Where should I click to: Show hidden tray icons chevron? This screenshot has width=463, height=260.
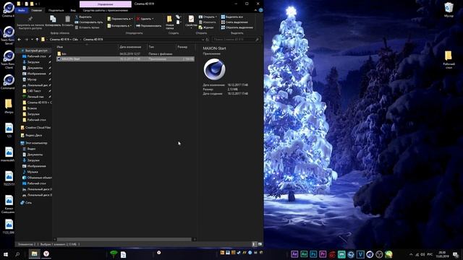pyautogui.click(x=411, y=254)
